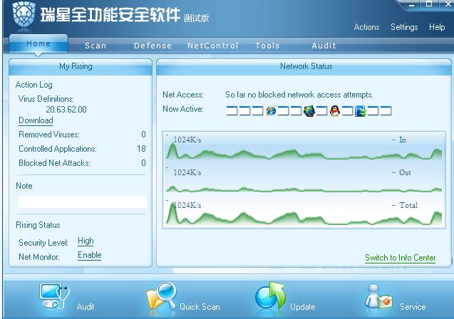
Task: Maximize the Rising window
Action: (x=429, y=4)
